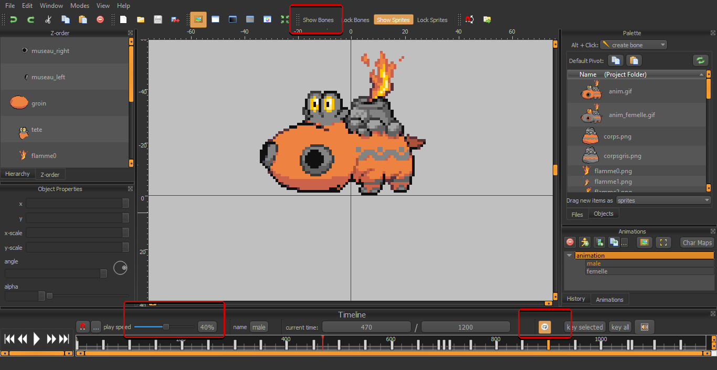Click the new entity icon in the Animations panel

click(599, 242)
